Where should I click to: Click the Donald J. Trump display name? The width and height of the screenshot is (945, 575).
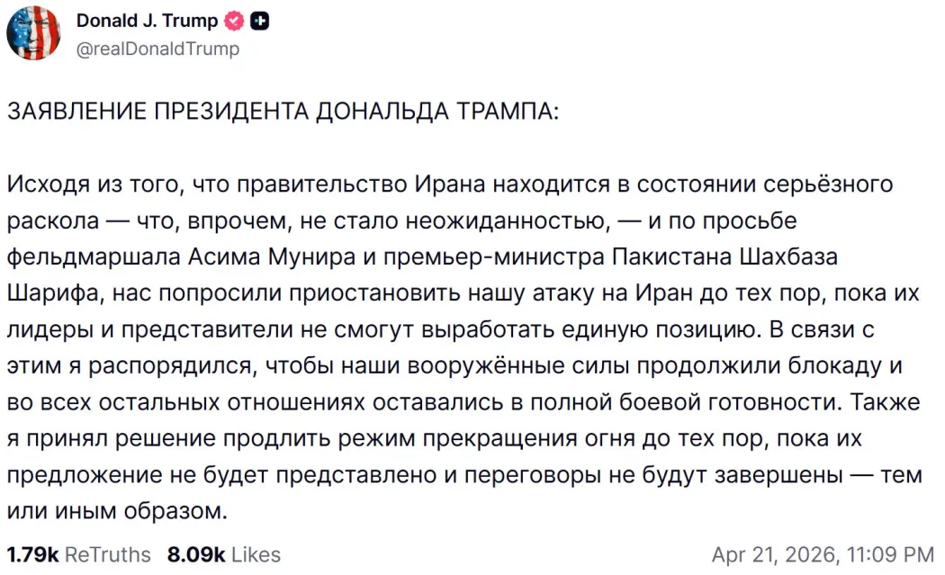[x=147, y=21]
